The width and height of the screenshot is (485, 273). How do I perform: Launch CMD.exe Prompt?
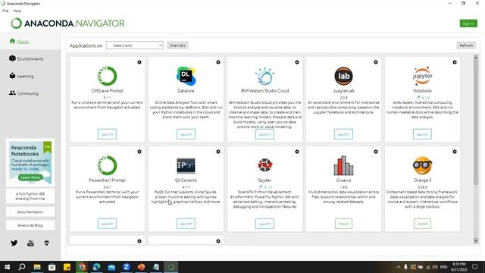pyautogui.click(x=107, y=134)
